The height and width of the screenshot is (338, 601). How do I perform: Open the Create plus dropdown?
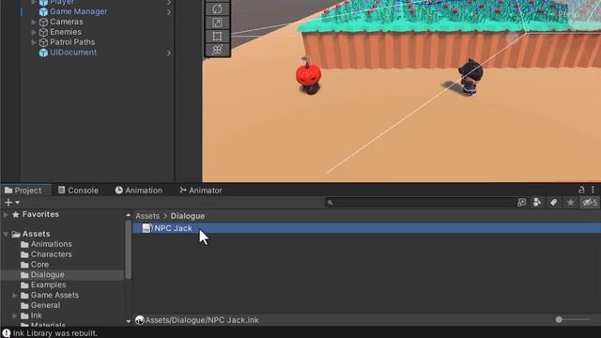pyautogui.click(x=12, y=203)
